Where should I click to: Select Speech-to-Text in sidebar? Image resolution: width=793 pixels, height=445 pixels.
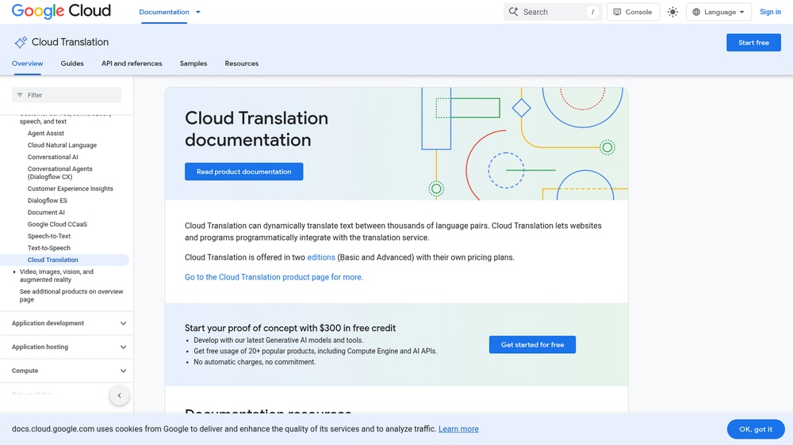pos(49,237)
